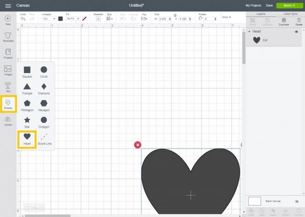
Task: Open the Fill dropdown
Action: click(73, 19)
